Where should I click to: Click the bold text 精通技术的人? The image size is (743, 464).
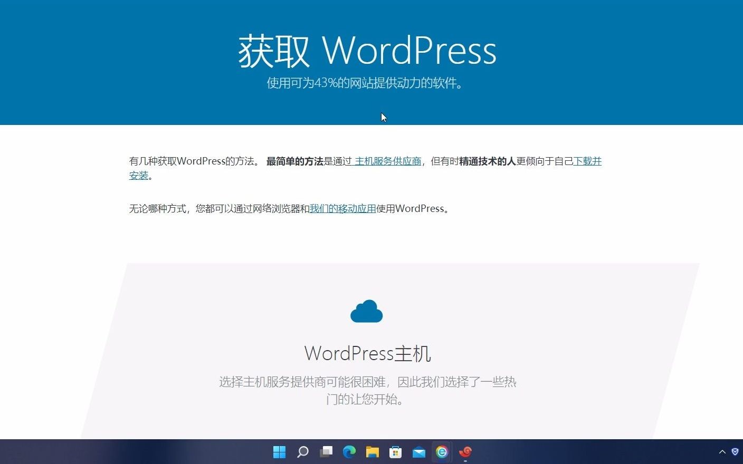488,161
